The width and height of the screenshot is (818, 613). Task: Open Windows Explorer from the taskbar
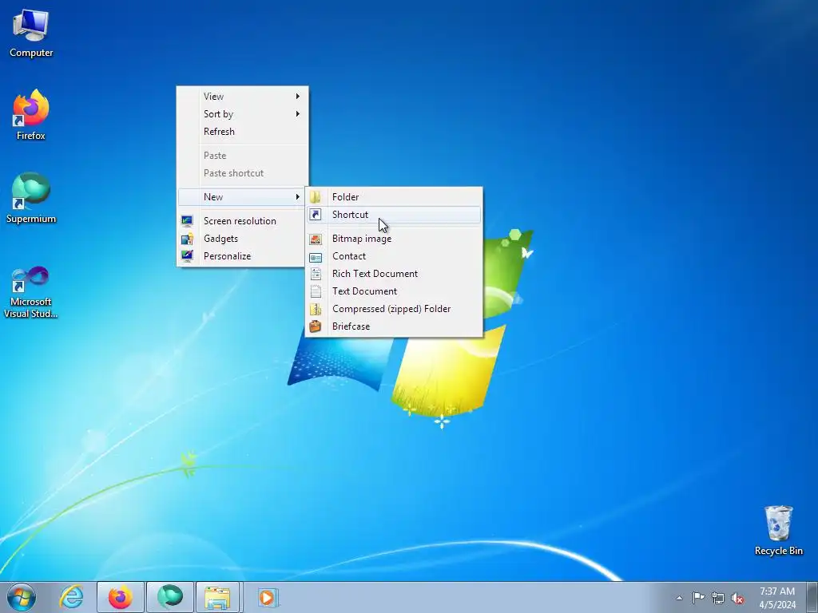tap(217, 597)
